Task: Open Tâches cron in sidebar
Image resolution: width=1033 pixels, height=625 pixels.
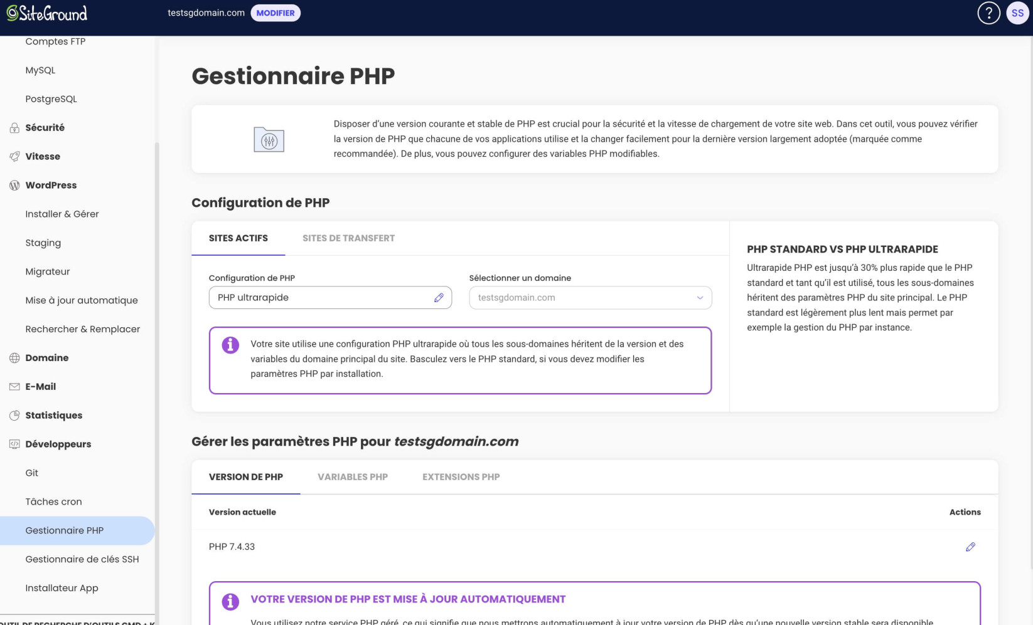Action: tap(53, 502)
